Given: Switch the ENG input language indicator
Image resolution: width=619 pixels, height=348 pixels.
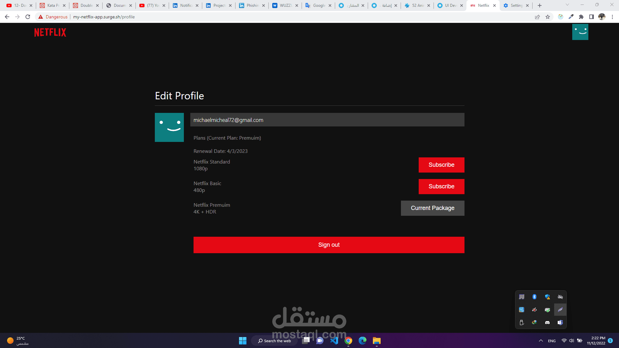Looking at the screenshot, I should pos(552,341).
